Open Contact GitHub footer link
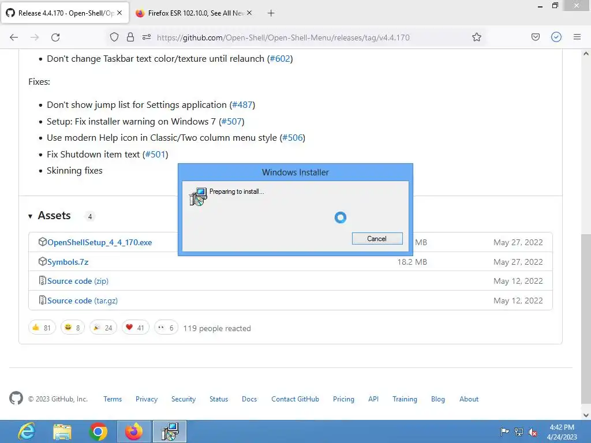This screenshot has height=443, width=591. pyautogui.click(x=295, y=399)
